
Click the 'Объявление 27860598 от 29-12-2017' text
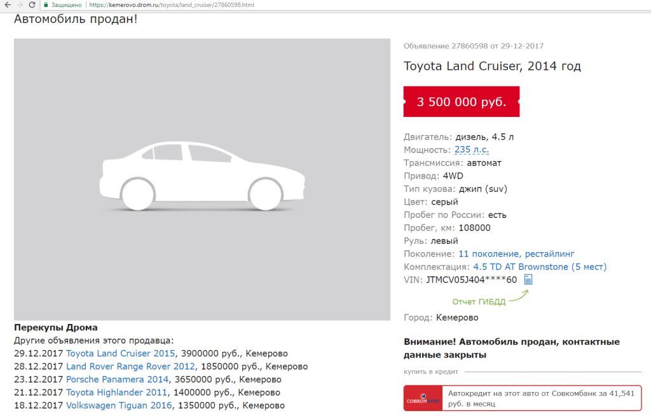point(473,46)
